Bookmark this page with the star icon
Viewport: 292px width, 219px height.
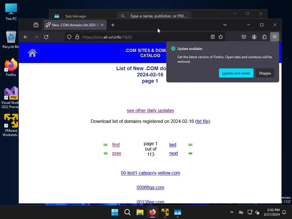coord(221,37)
